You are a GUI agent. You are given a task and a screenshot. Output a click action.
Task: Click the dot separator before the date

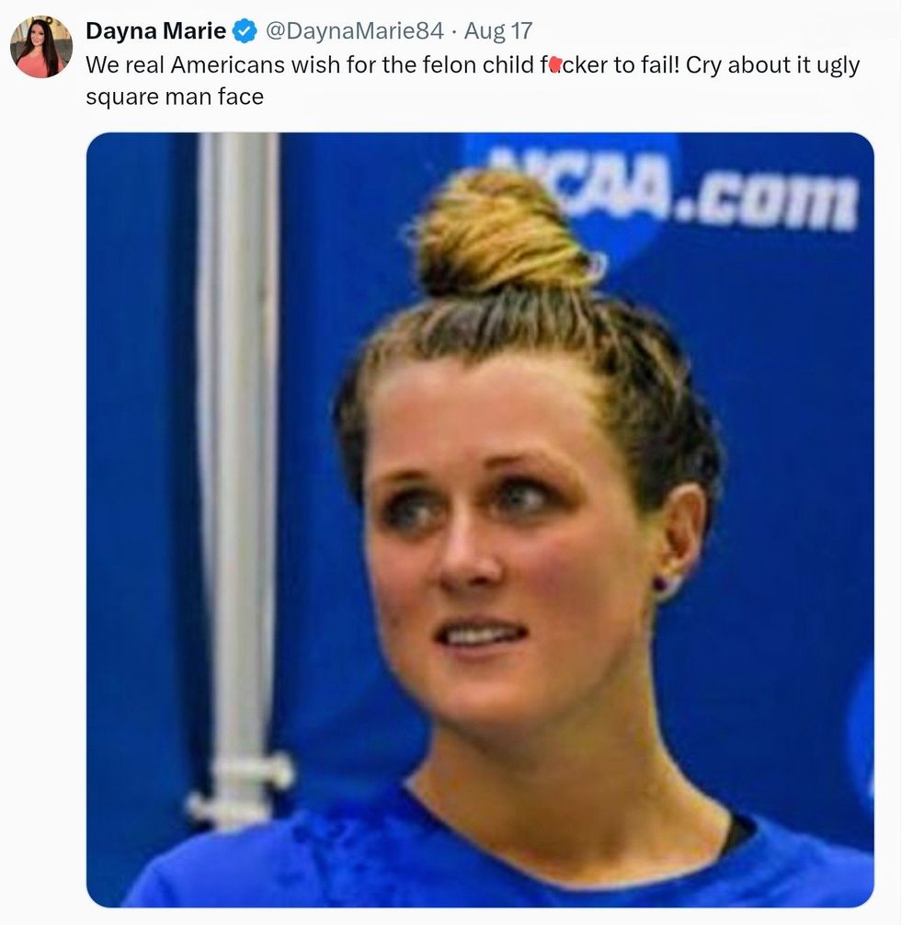tap(454, 31)
